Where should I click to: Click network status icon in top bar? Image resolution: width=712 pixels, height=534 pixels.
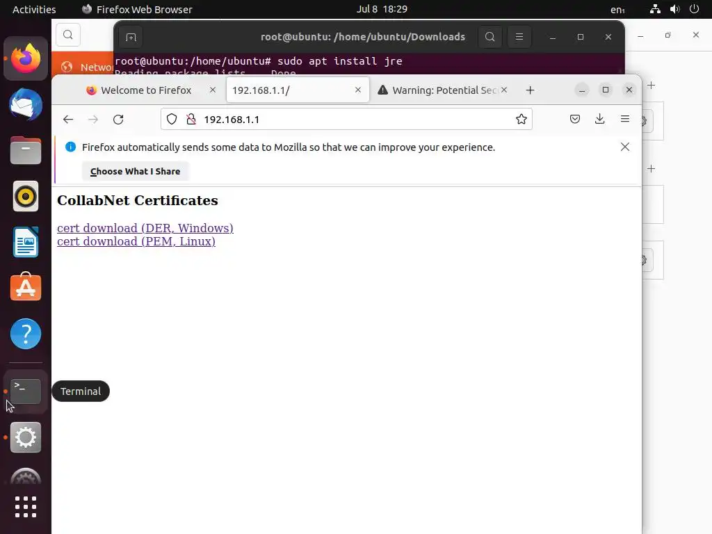tap(655, 9)
